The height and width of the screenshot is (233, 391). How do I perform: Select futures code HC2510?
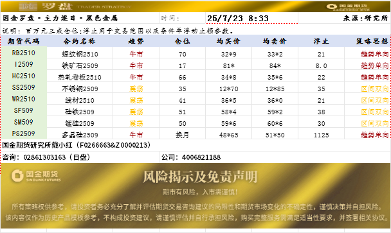(23, 76)
